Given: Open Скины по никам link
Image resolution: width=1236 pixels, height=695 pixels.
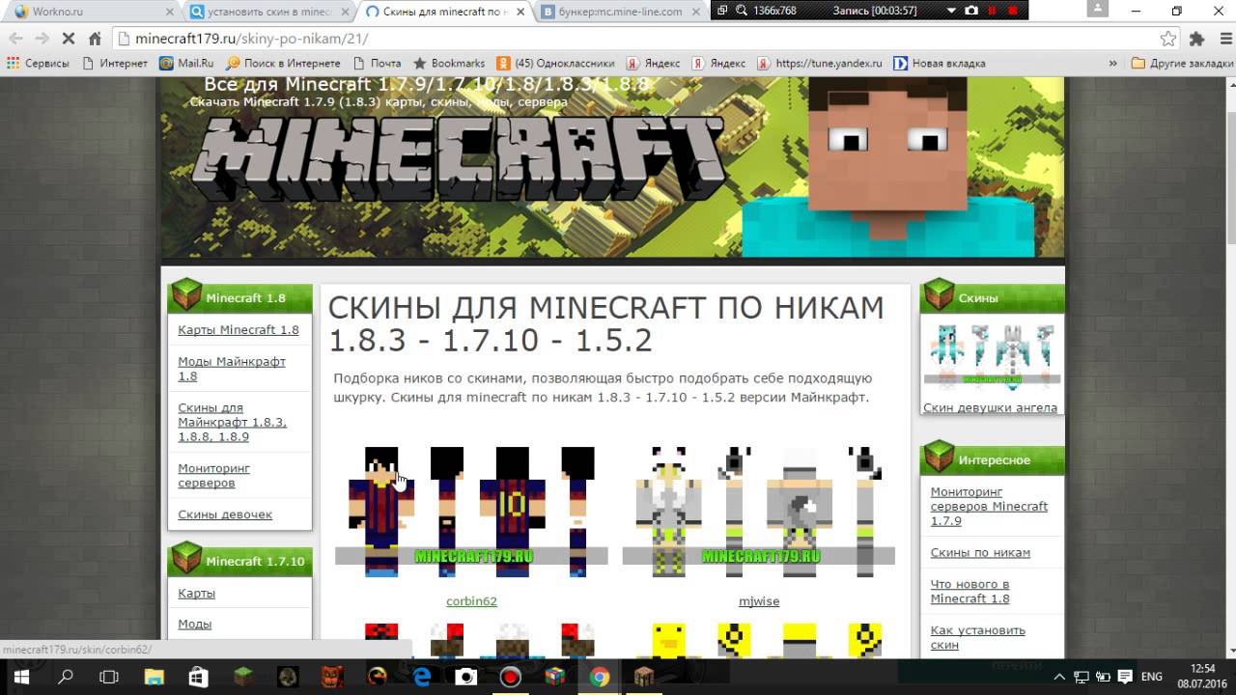Looking at the screenshot, I should point(980,553).
